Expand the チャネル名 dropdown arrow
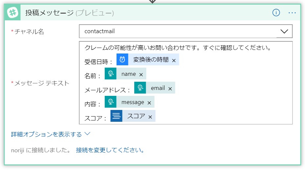305x171 pixels. click(x=284, y=32)
